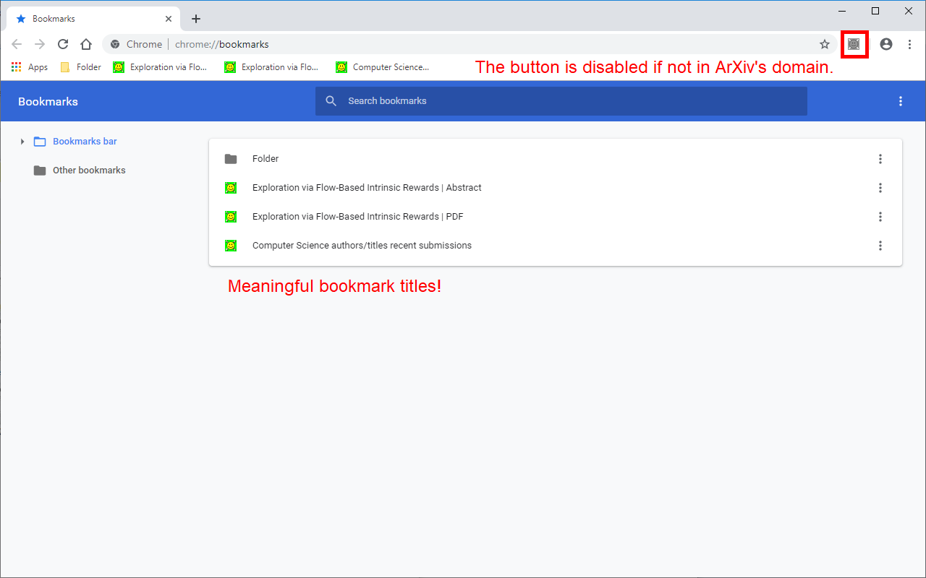The width and height of the screenshot is (926, 578).
Task: Expand the Bookmarks bar tree in the sidebar
Action: click(22, 142)
